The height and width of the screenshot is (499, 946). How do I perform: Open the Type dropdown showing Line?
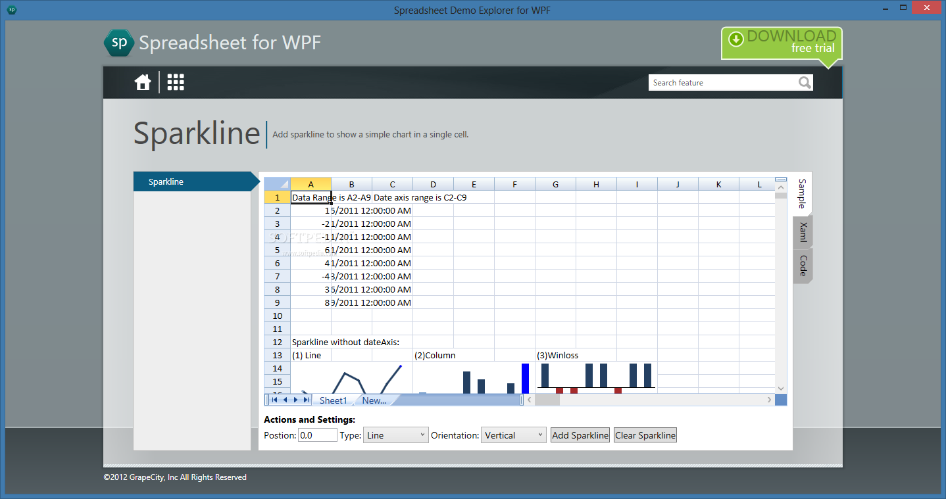pyautogui.click(x=396, y=435)
